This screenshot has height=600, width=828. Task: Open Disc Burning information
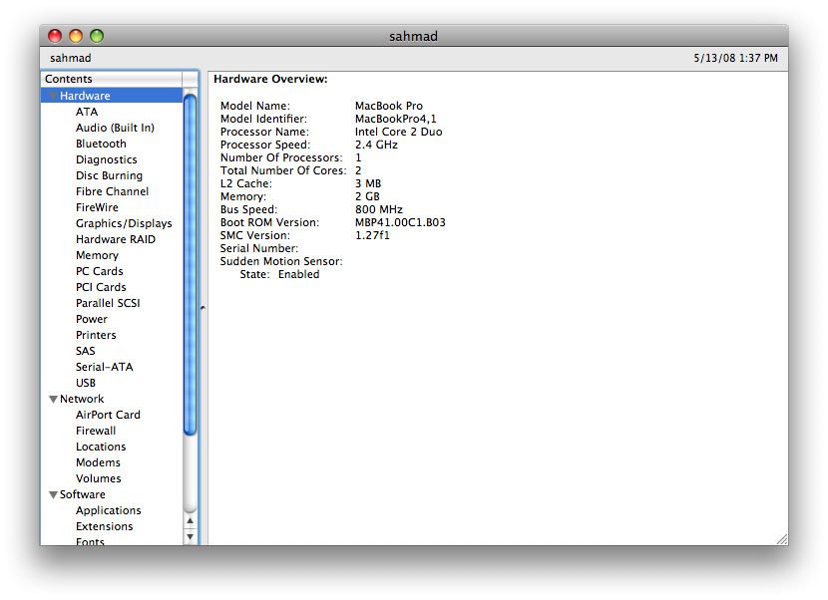click(x=109, y=175)
